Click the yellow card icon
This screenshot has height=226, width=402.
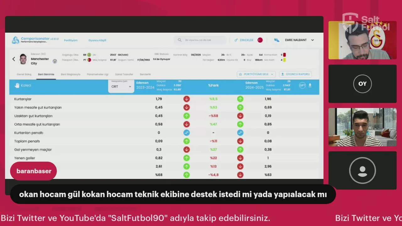coord(285,60)
